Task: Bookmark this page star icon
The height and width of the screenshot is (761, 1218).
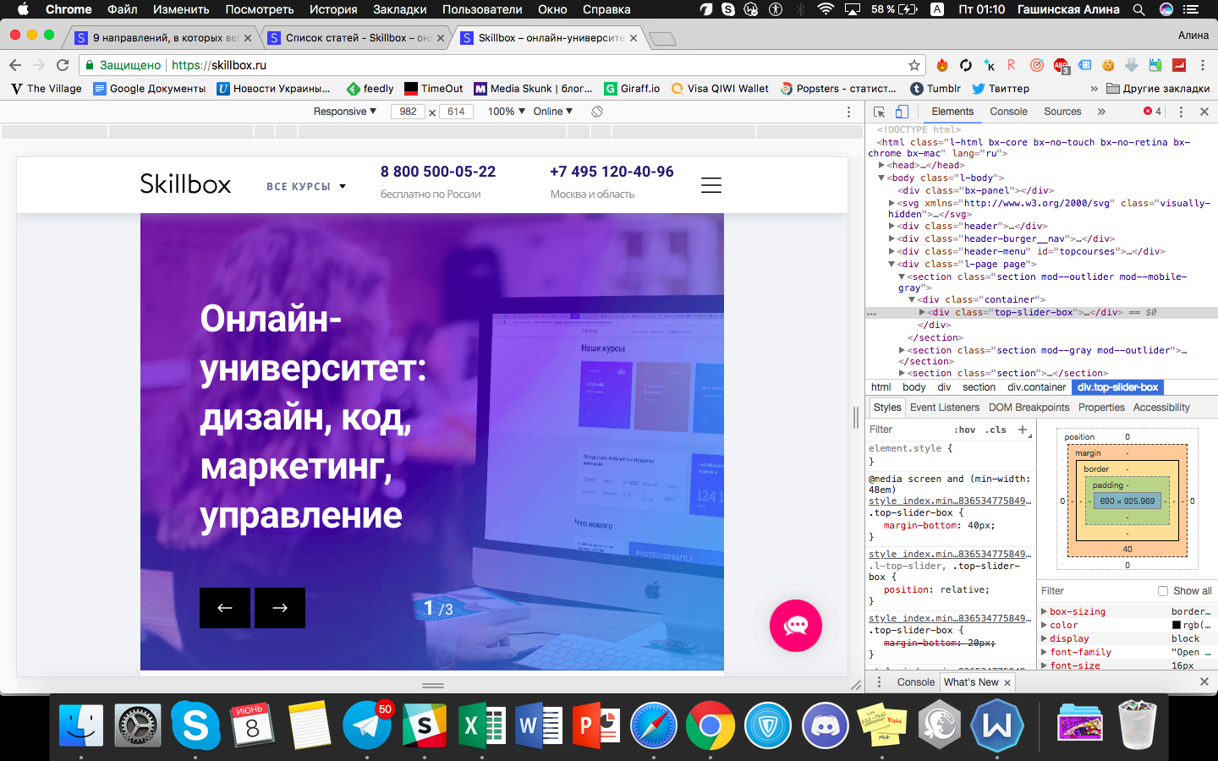Action: (x=913, y=65)
